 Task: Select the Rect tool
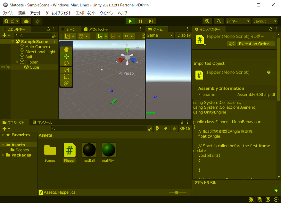(x=66, y=77)
